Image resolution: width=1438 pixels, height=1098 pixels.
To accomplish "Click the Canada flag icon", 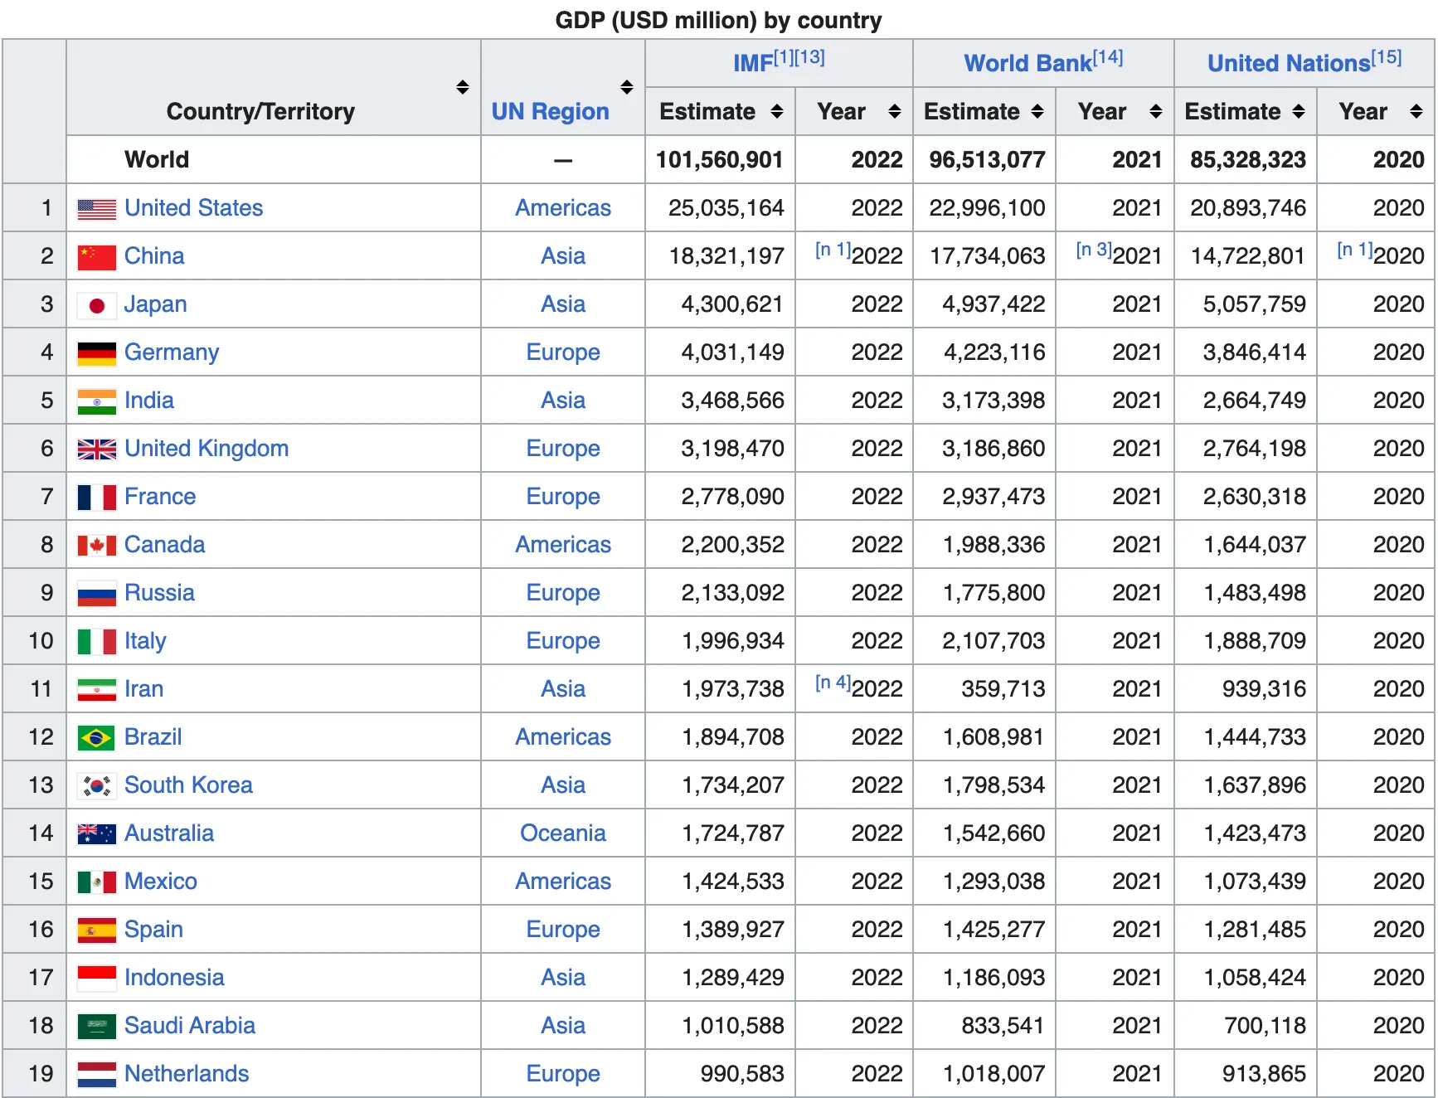I will 96,546.
